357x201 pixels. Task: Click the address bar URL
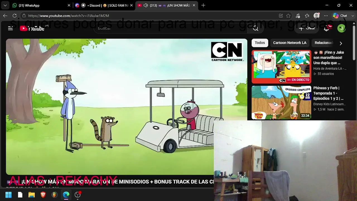tap(69, 16)
